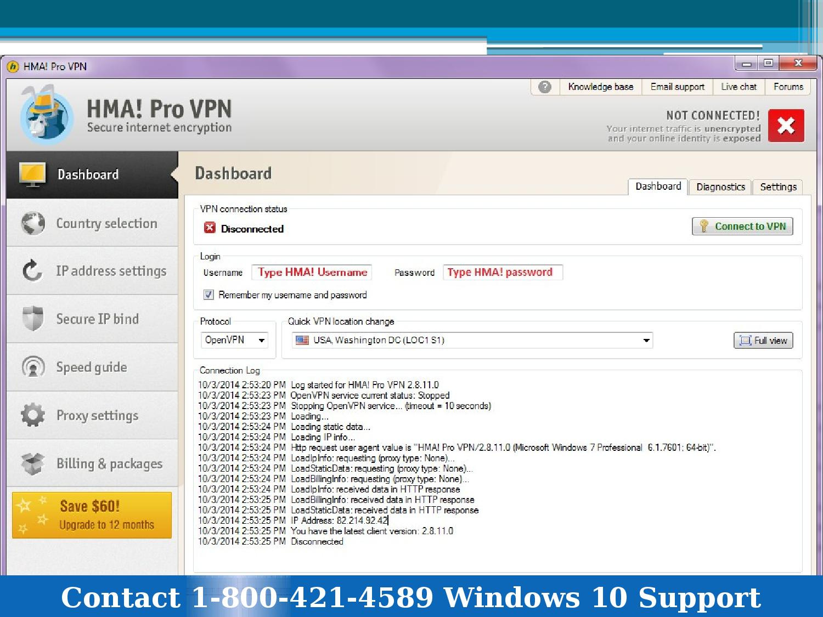This screenshot has width=823, height=617.
Task: Click log line 'OpenVPN service current status: Stopped'
Action: click(x=324, y=395)
